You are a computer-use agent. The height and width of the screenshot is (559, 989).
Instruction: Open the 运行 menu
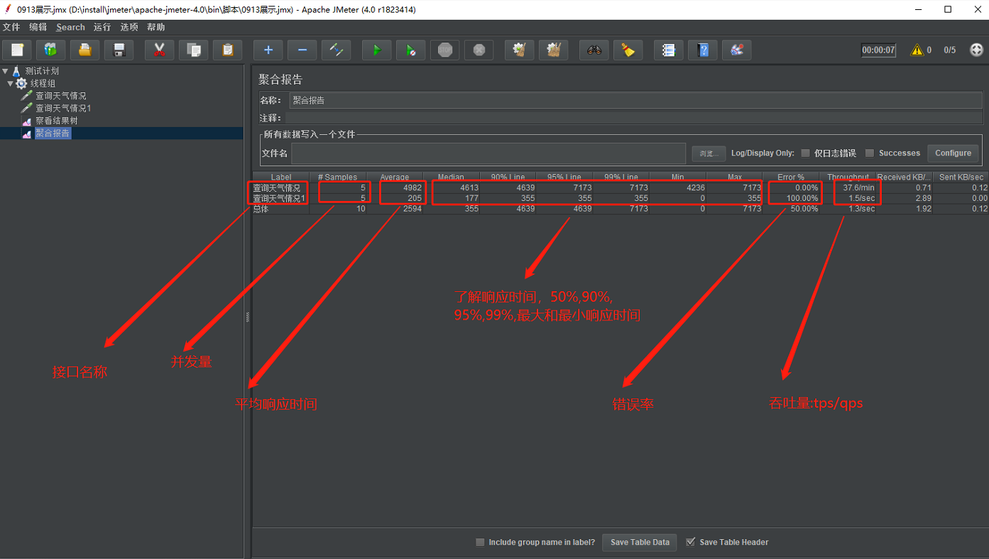click(x=102, y=27)
